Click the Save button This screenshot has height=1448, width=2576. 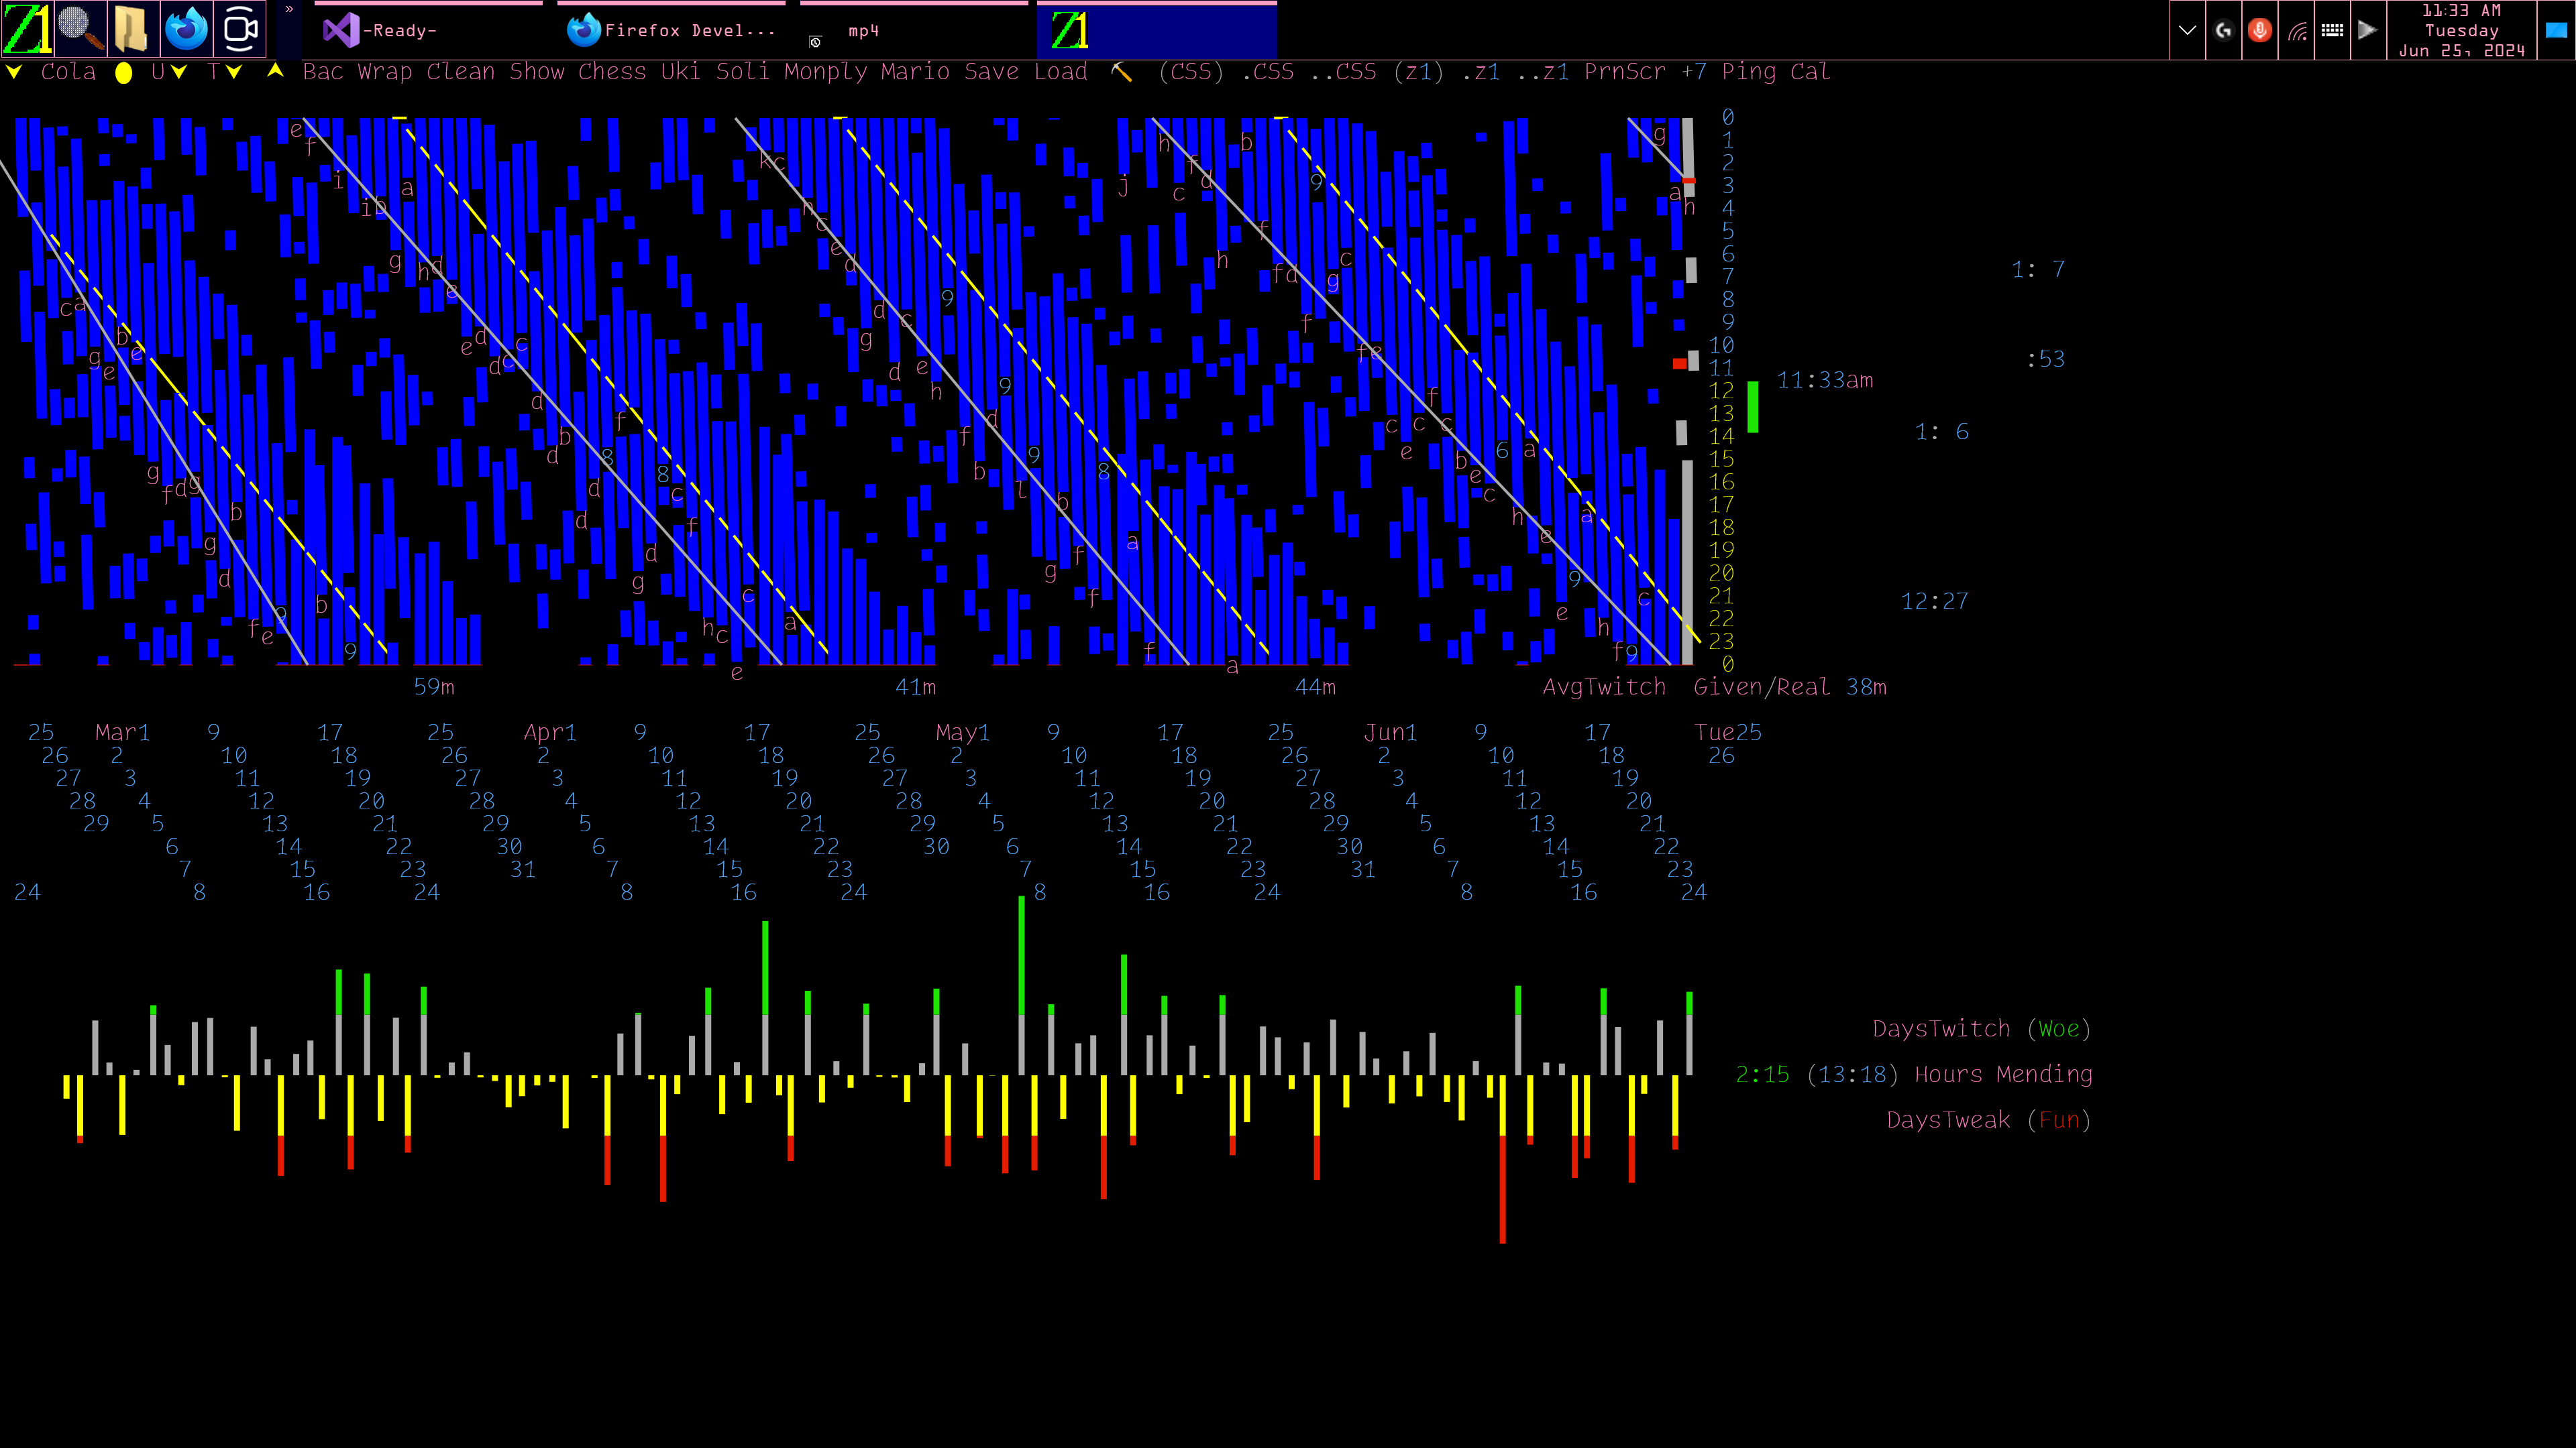tap(991, 72)
